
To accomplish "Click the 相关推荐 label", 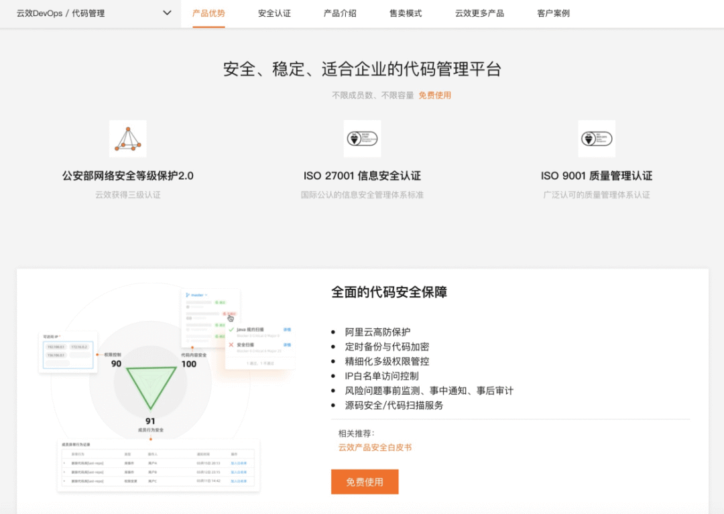I will point(357,434).
